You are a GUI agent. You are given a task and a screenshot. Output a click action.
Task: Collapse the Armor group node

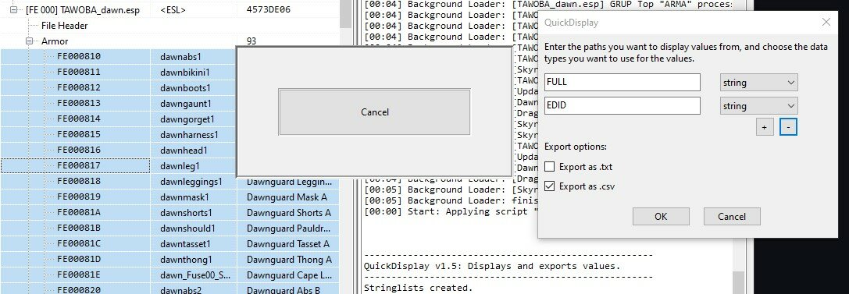pyautogui.click(x=29, y=41)
